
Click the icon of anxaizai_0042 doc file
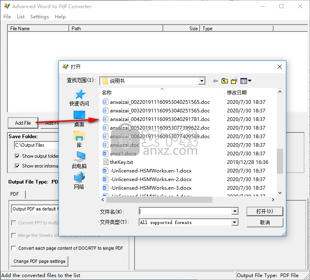[x=105, y=119]
